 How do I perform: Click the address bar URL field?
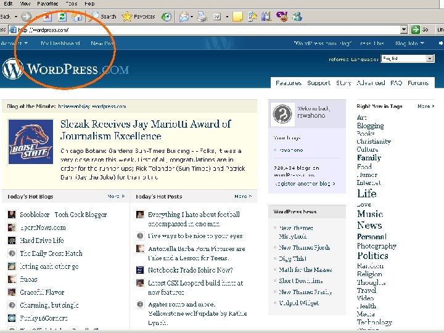pos(204,30)
